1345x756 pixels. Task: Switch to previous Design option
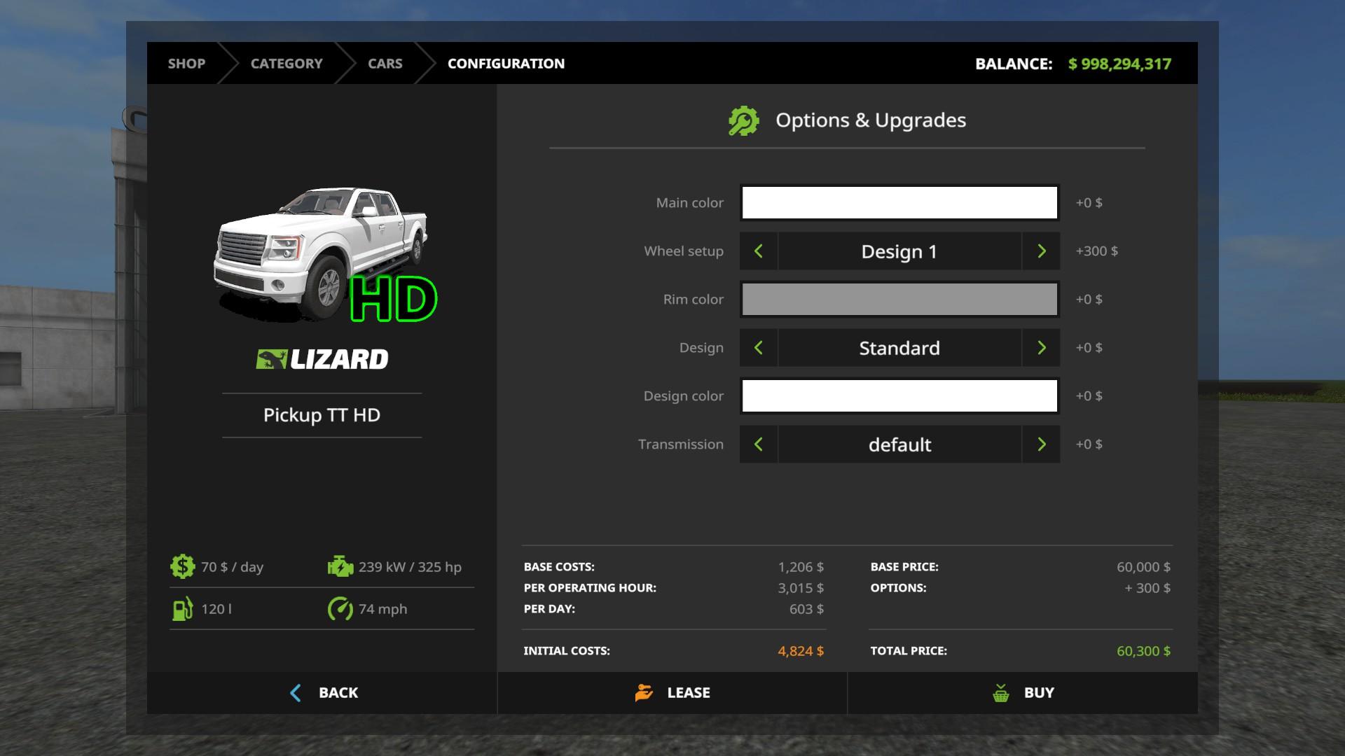pyautogui.click(x=758, y=348)
